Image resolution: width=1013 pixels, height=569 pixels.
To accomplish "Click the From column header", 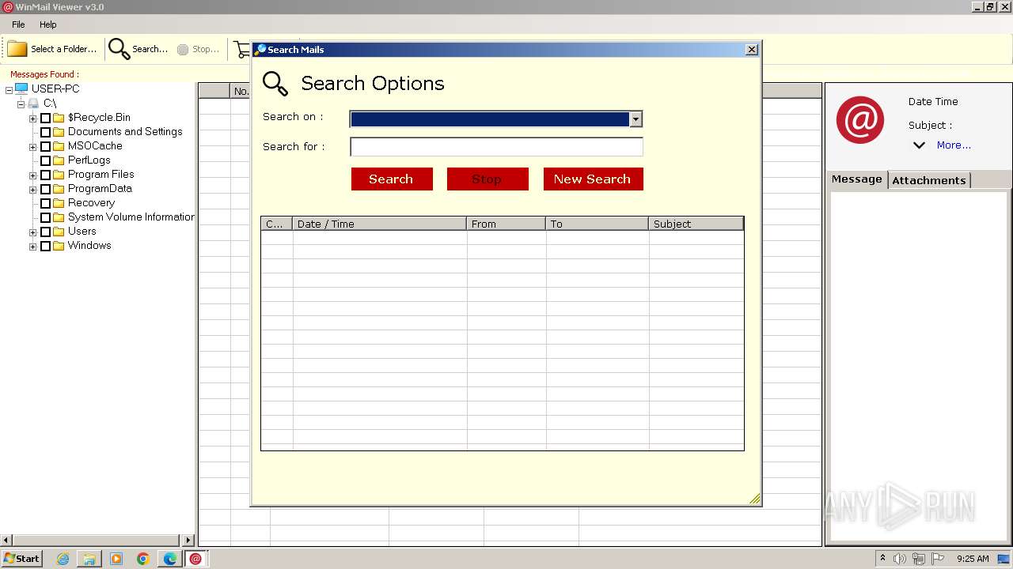I will click(x=506, y=224).
